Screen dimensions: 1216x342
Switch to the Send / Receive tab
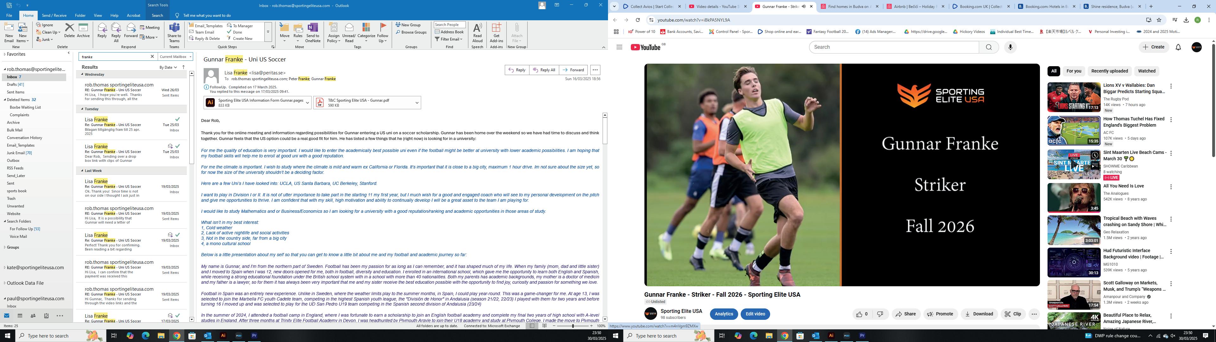(54, 16)
